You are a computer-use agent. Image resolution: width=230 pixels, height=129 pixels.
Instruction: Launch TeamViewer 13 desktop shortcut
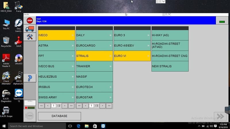click(19, 95)
